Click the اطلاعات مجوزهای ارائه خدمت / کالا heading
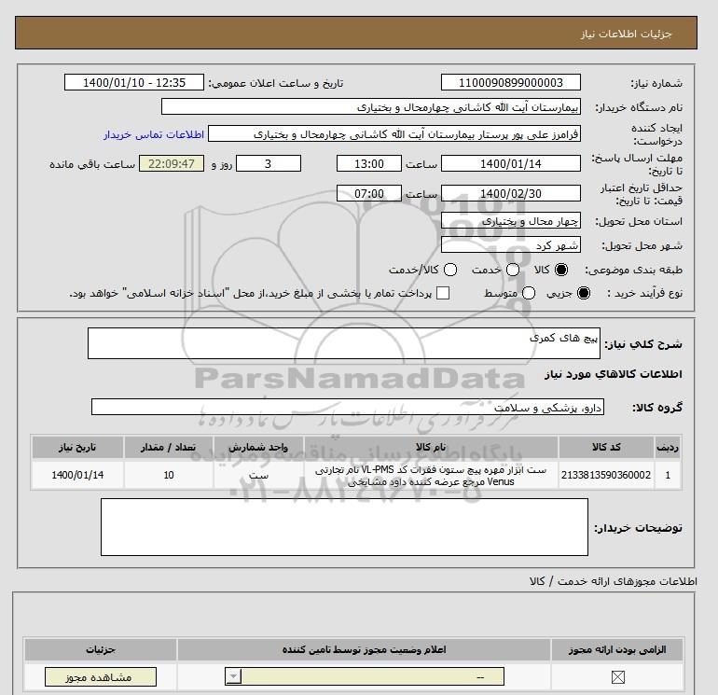This screenshot has width=718, height=695. (614, 581)
